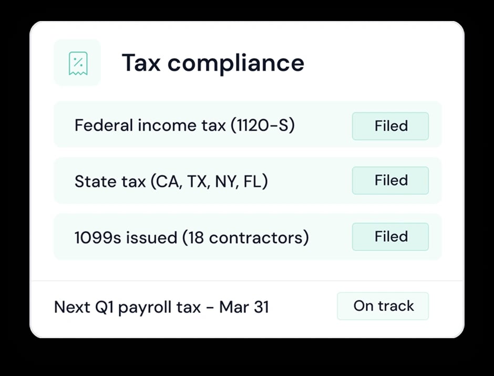Click the "Next Q1 payroll tax" text
Viewport: 494px width, 376px height.
click(x=127, y=307)
